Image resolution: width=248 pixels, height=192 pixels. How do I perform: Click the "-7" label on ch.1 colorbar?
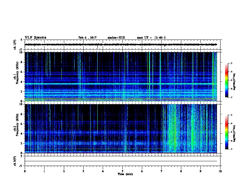[231, 97]
